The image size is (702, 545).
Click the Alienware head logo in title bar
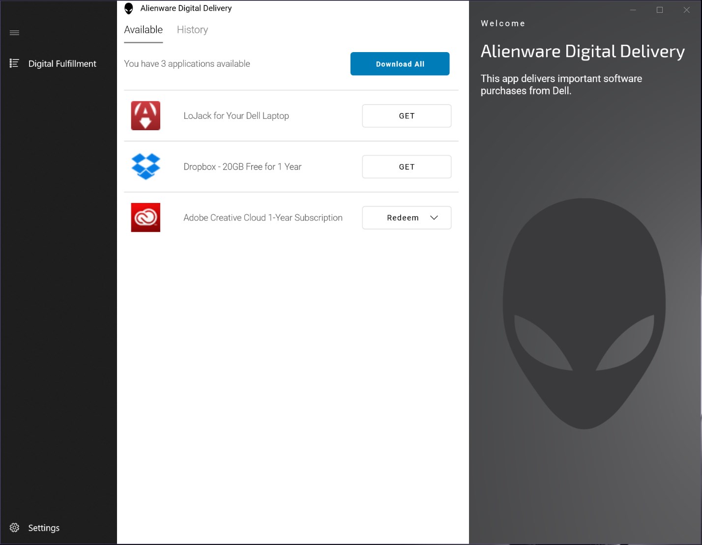pos(129,8)
